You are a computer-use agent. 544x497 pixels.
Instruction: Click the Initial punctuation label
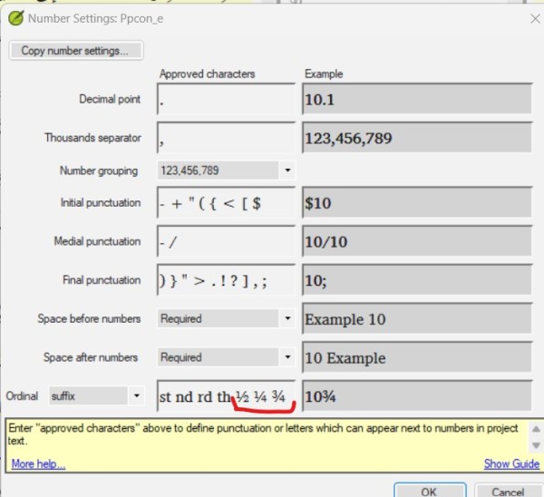point(101,202)
